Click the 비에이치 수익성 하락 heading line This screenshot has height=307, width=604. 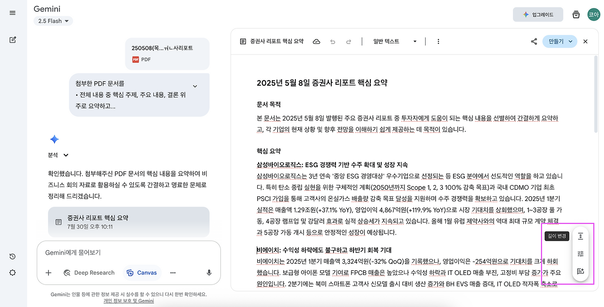(324, 250)
